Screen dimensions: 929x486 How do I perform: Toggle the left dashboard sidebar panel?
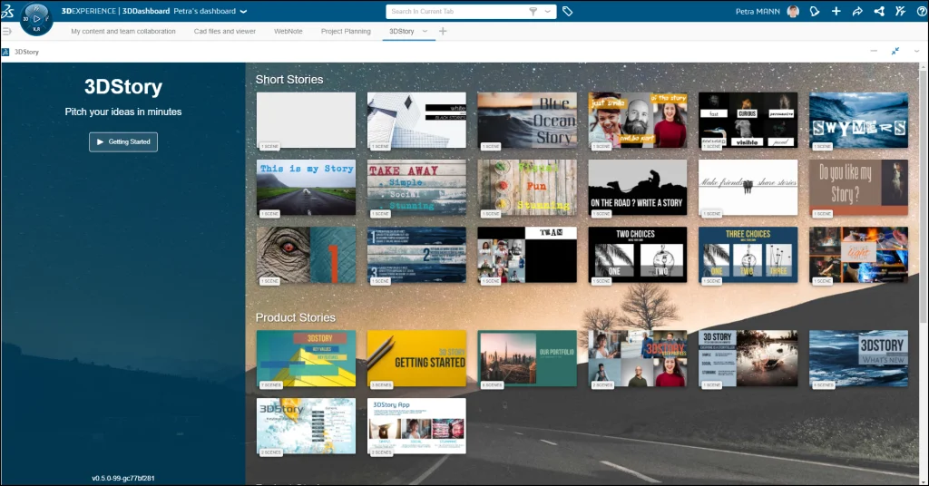click(x=7, y=32)
